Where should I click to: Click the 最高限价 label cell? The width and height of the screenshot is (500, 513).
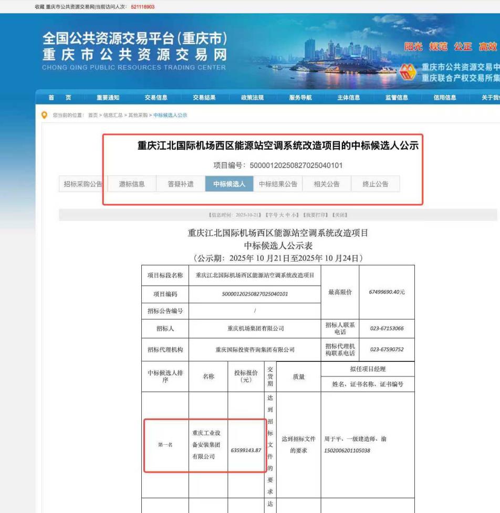click(x=340, y=292)
